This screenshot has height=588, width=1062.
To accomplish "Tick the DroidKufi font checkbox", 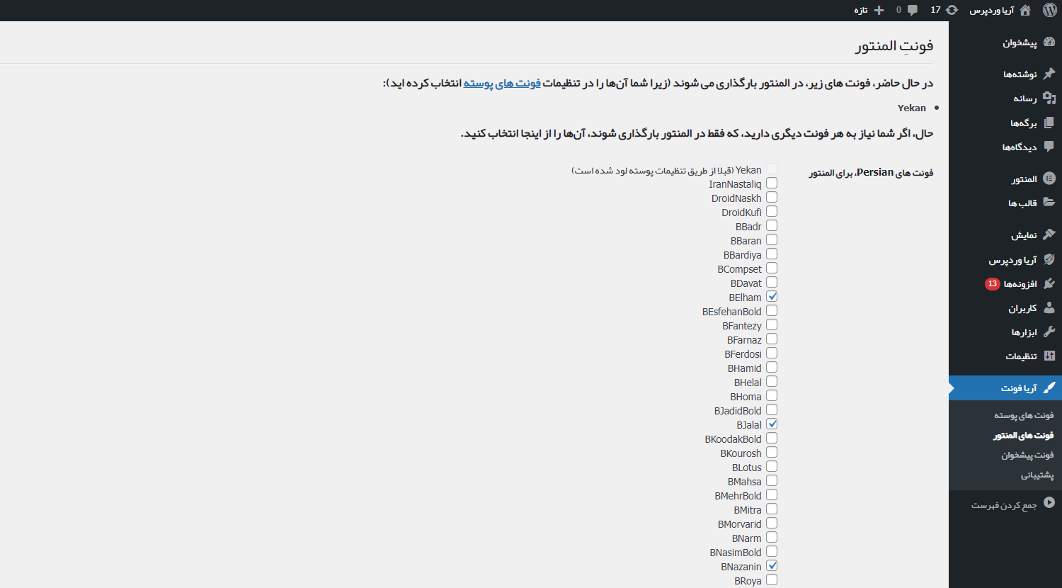I will 772,212.
